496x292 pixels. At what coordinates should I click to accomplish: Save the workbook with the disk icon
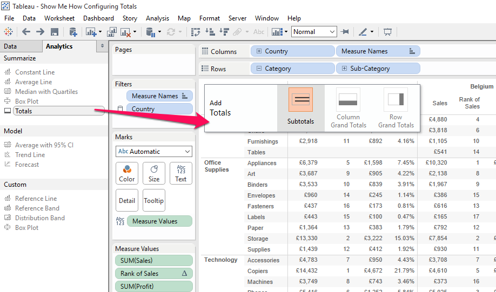(x=55, y=32)
